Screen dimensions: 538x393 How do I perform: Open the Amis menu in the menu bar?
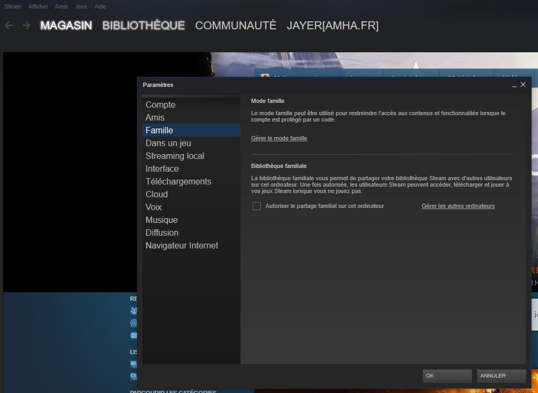[61, 6]
